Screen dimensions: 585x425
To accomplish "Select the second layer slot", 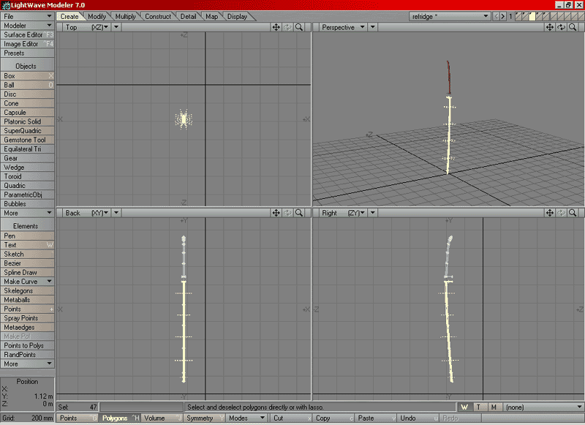I will tap(525, 16).
